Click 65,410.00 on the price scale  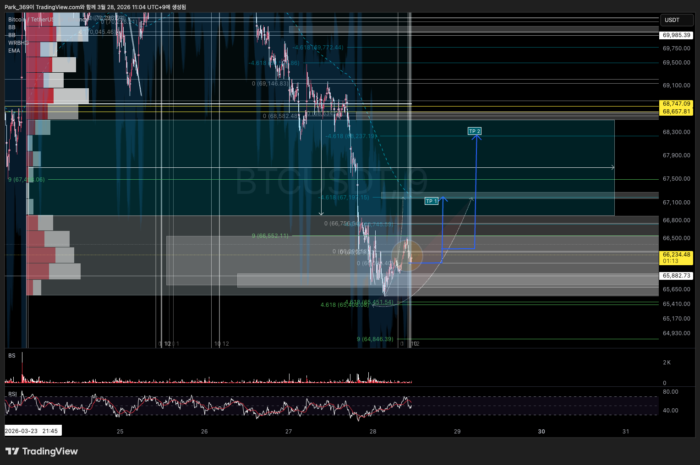pyautogui.click(x=676, y=304)
